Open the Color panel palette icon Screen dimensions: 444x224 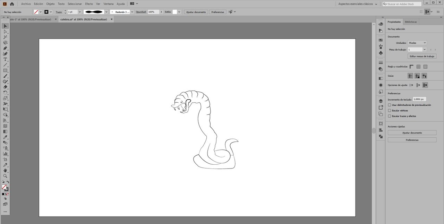pos(381,24)
